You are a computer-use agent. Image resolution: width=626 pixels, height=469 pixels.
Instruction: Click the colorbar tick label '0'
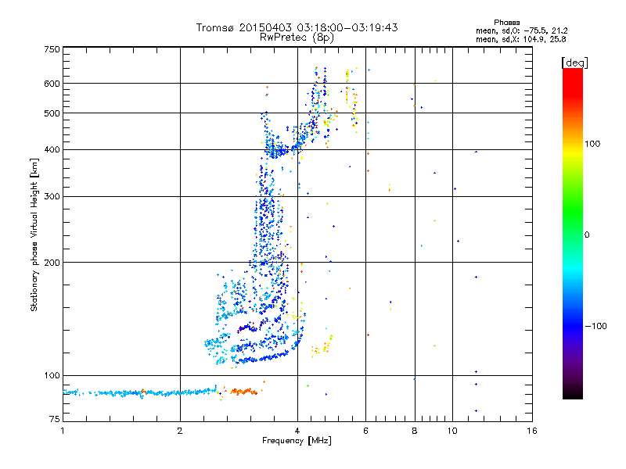(x=587, y=234)
